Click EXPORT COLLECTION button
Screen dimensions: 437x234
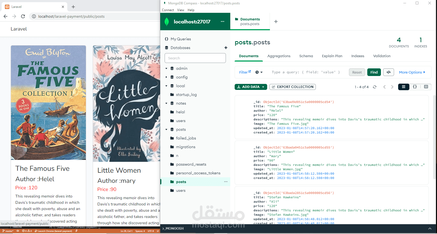click(x=293, y=87)
